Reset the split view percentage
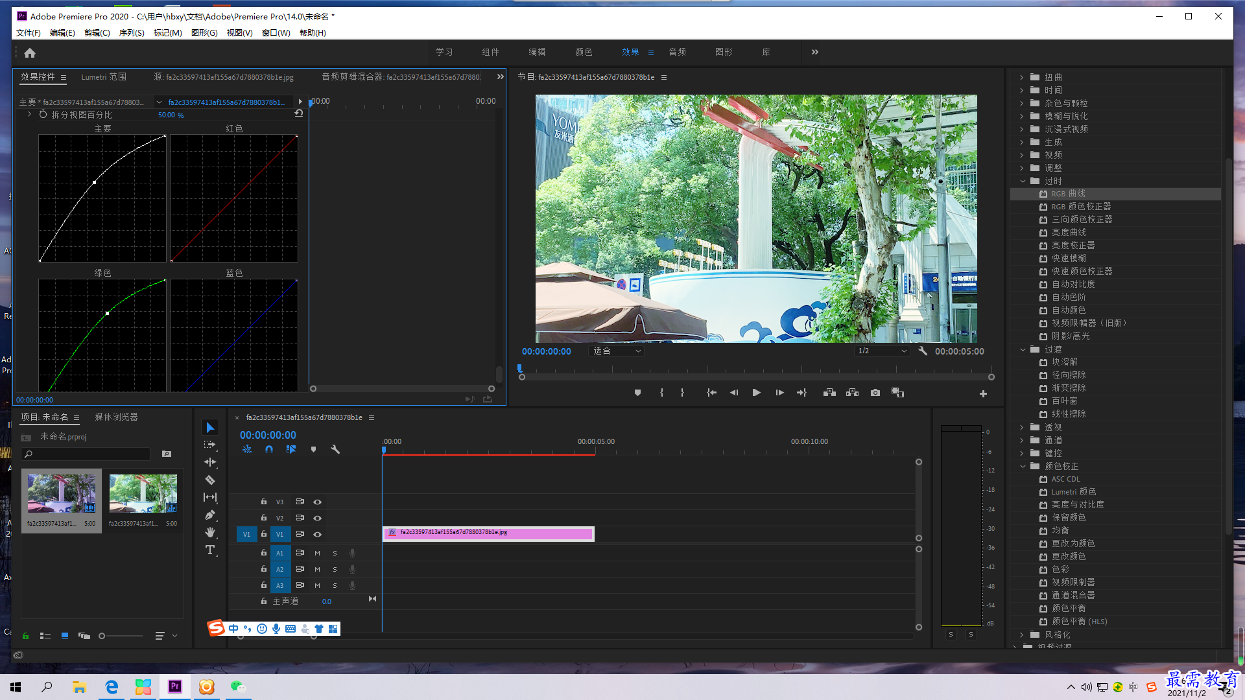The image size is (1245, 700). point(299,113)
